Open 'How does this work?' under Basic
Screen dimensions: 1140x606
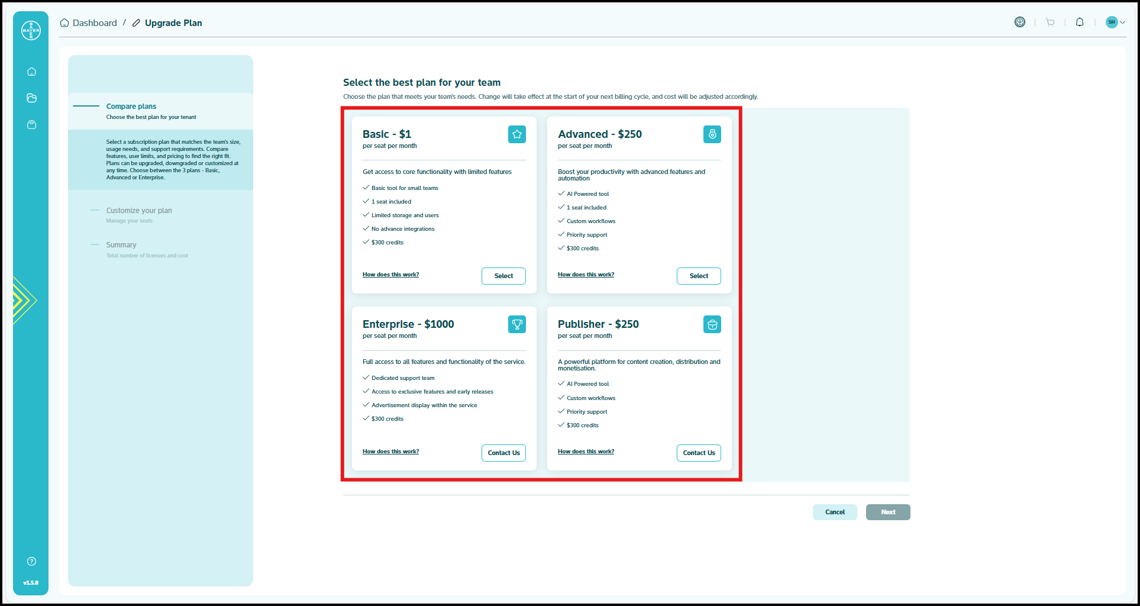390,275
